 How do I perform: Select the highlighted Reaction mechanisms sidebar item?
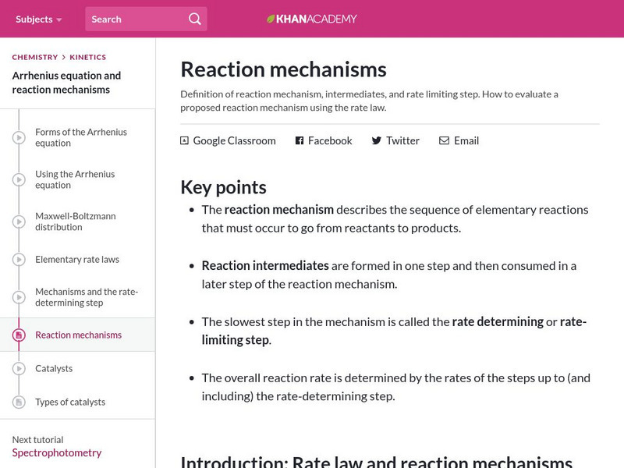pyautogui.click(x=76, y=335)
